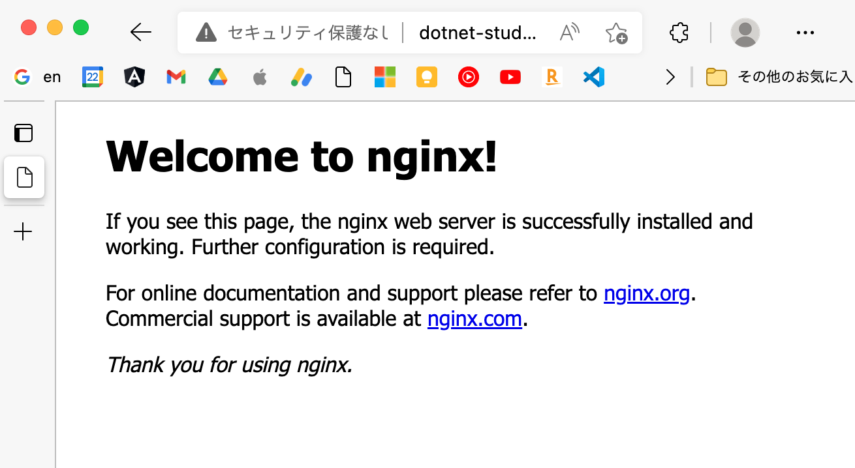This screenshot has width=855, height=468.
Task: Open the Extensions puzzle icon
Action: point(679,32)
